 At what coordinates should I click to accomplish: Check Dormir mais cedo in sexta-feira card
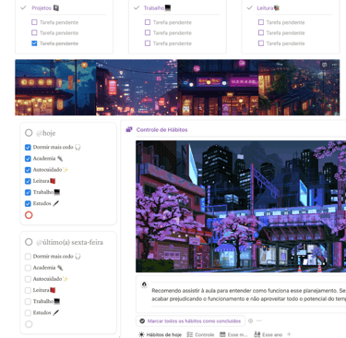(x=28, y=257)
